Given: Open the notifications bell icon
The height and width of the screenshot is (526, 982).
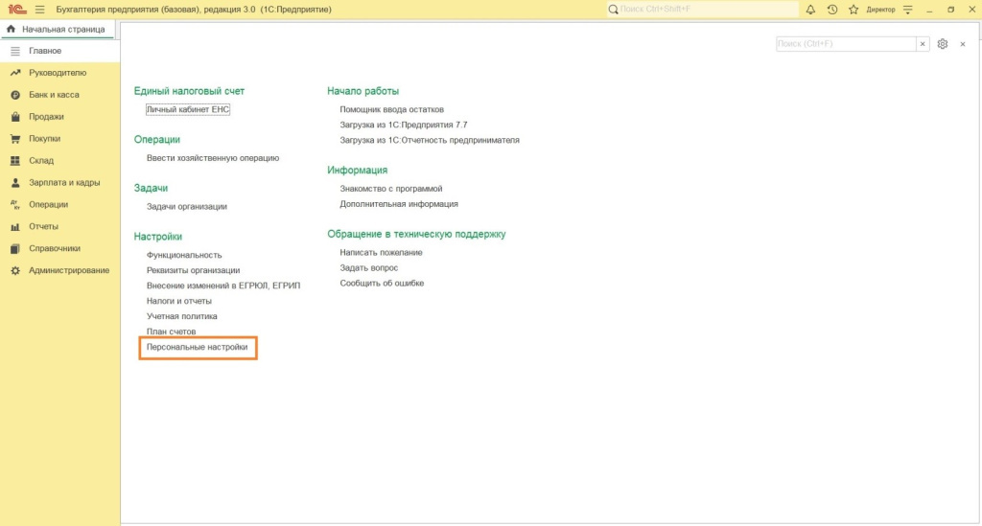Looking at the screenshot, I should click(x=810, y=10).
